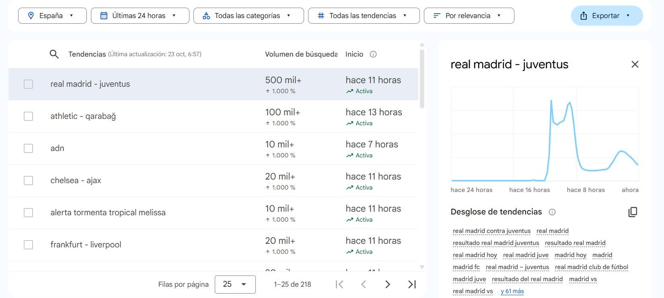Click the hashtag icon in Todas las tendencias
This screenshot has width=664, height=298.
[321, 16]
